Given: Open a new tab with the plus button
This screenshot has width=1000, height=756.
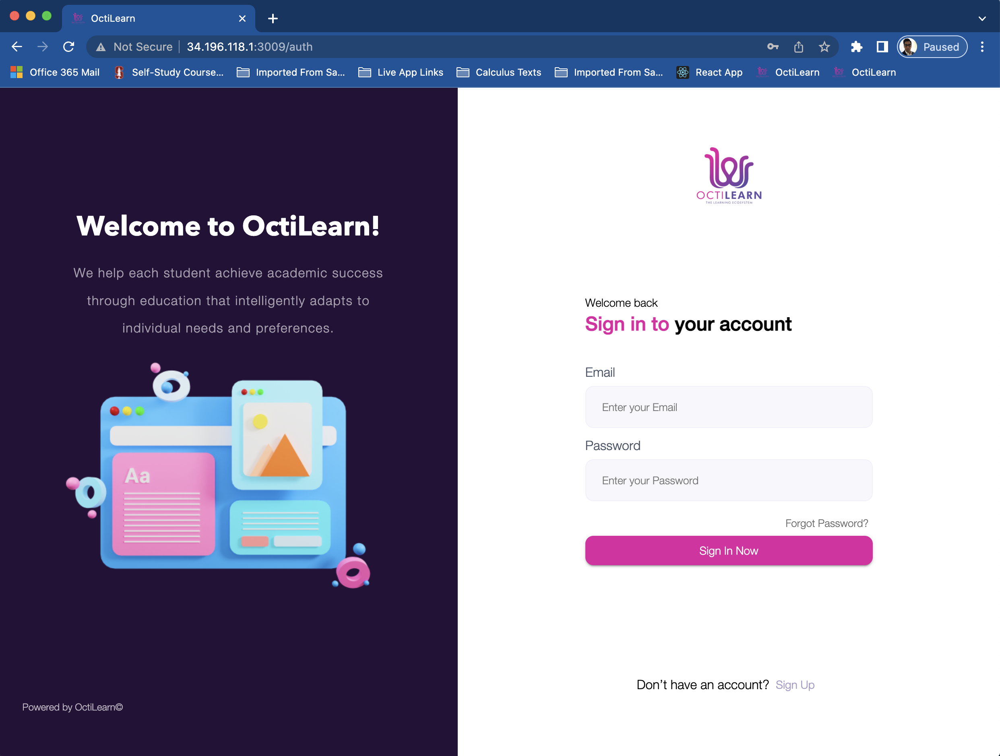Looking at the screenshot, I should coord(273,19).
